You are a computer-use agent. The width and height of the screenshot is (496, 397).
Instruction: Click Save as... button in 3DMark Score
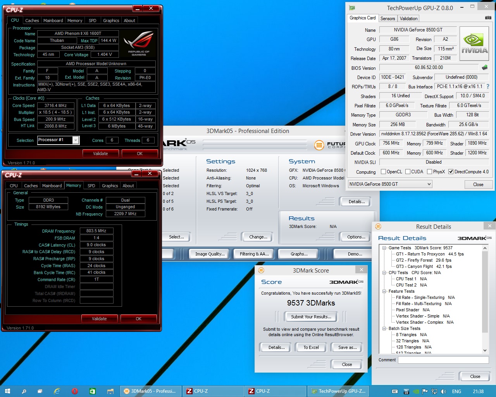click(x=347, y=347)
